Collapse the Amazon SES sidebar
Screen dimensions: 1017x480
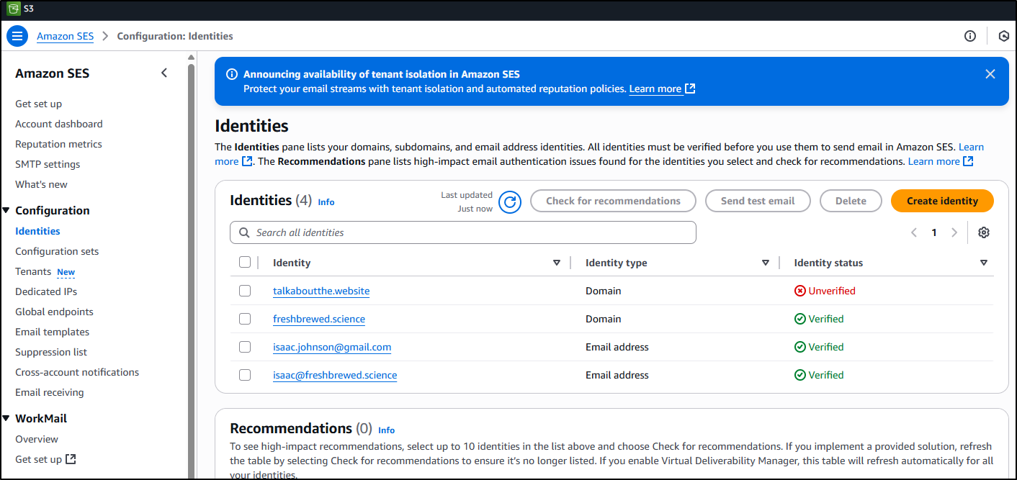(164, 73)
